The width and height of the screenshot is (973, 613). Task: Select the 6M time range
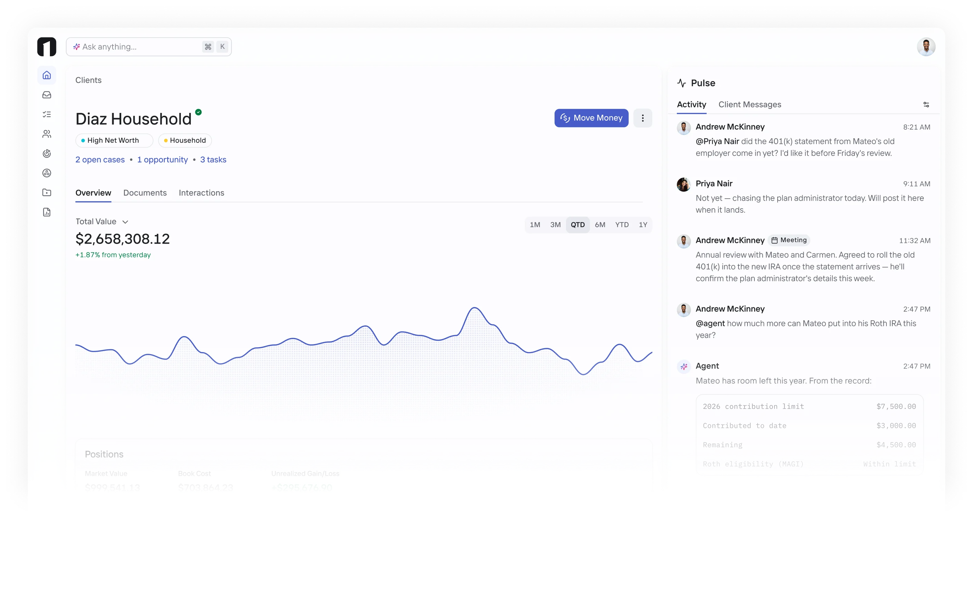pos(600,225)
